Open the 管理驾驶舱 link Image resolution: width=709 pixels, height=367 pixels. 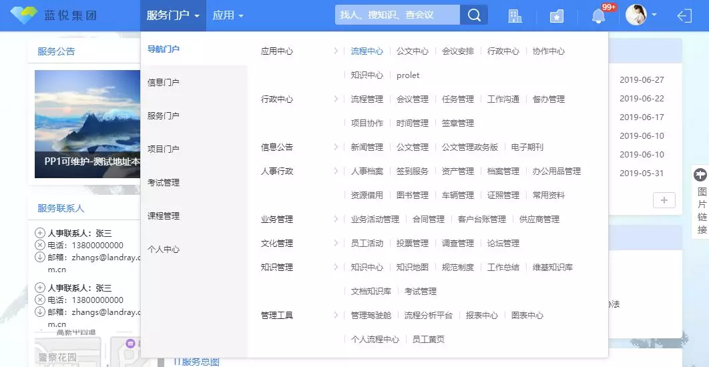[x=371, y=315]
